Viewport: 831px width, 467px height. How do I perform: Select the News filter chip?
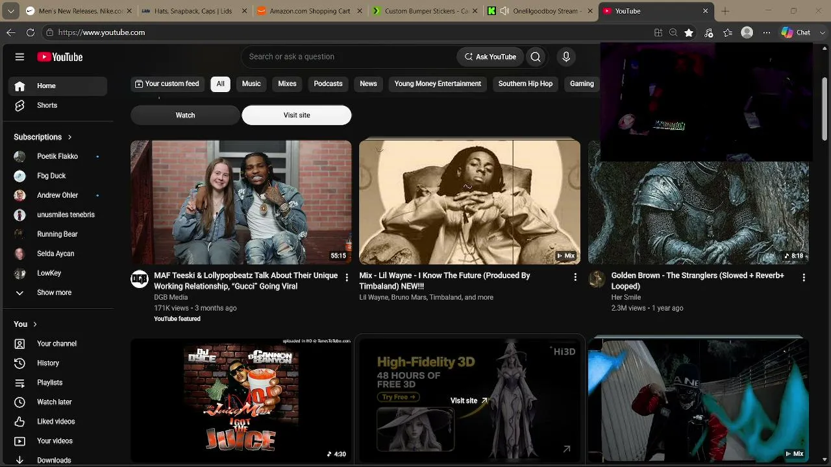368,84
